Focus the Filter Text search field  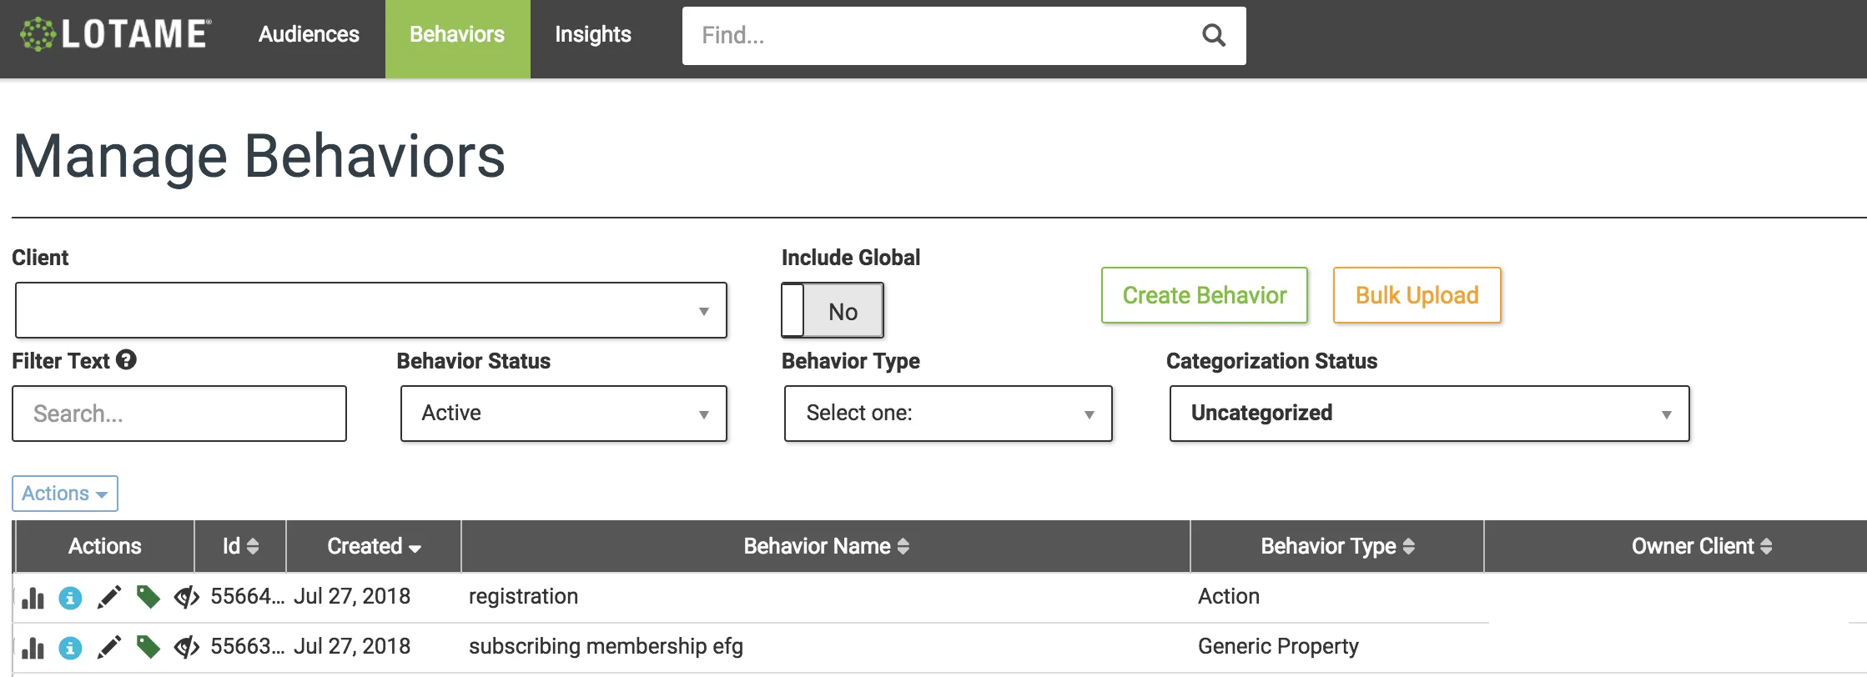point(179,414)
